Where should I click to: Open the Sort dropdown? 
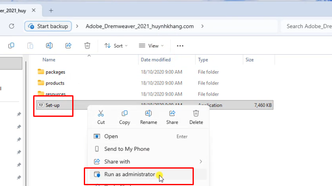[116, 46]
